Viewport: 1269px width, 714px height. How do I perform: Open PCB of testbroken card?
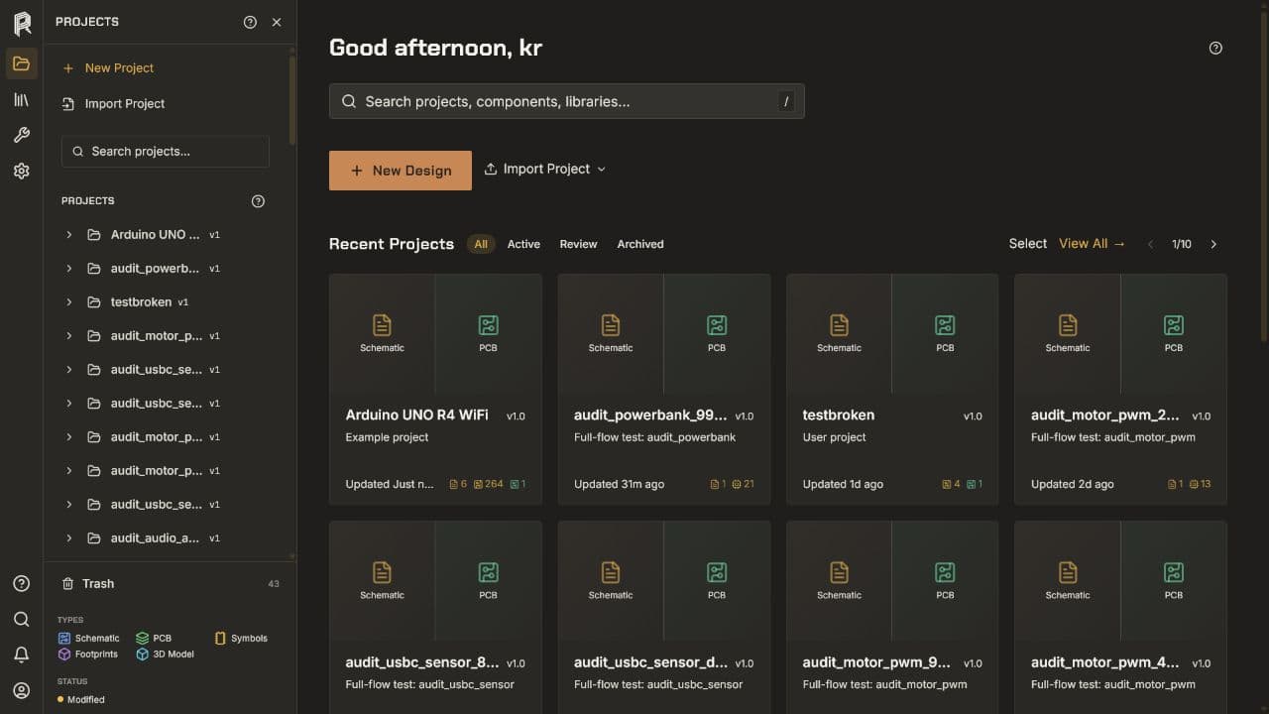tap(945, 333)
